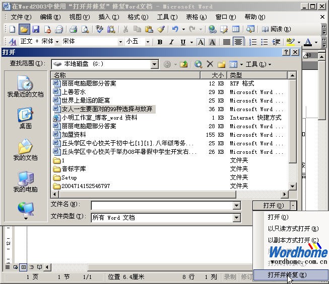
Task: Click the dialog help ? button
Action: tap(286, 52)
